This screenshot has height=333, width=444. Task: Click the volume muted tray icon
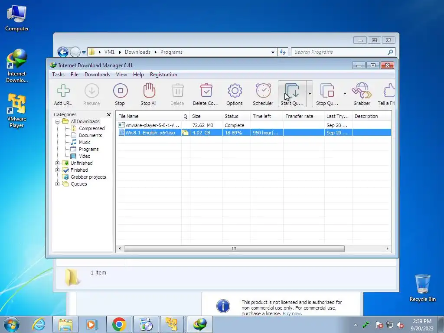tap(400, 325)
